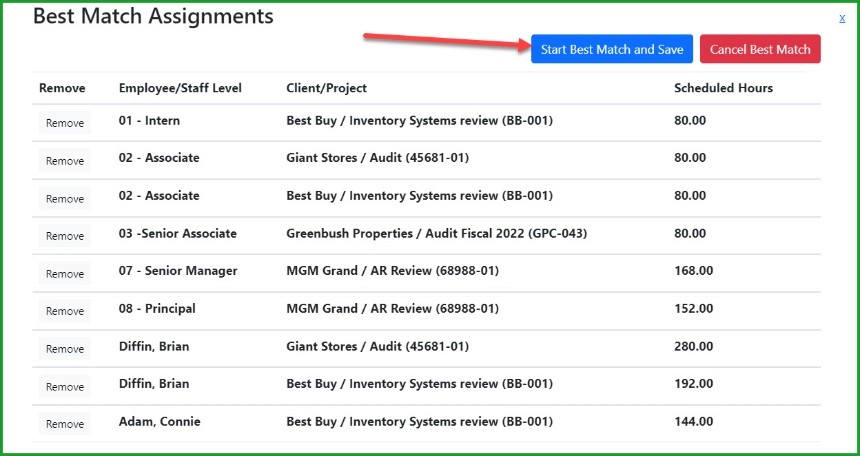Click the Client/Project column header
860x456 pixels.
pyautogui.click(x=327, y=88)
